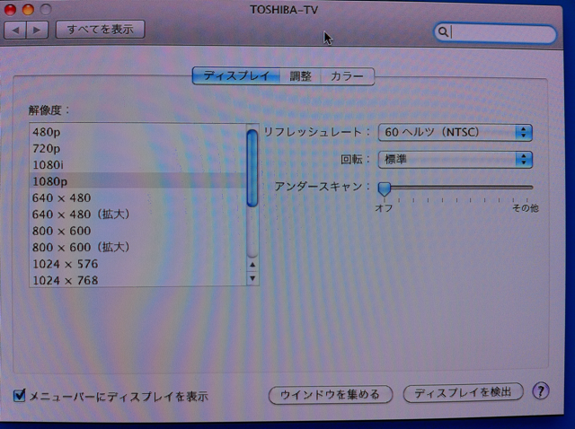Image resolution: width=575 pixels, height=429 pixels.
Task: Toggle メニューバーにディスプレイを表示 checkbox
Action: pyautogui.click(x=19, y=396)
